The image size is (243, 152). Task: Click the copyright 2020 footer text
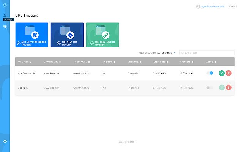coord(126,142)
